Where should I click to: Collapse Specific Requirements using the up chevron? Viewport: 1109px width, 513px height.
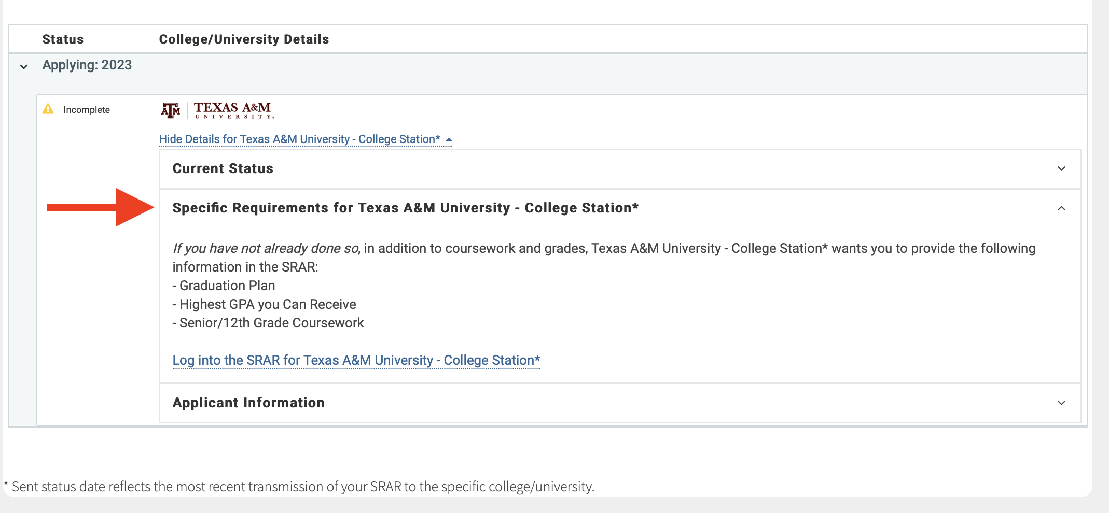point(1061,208)
